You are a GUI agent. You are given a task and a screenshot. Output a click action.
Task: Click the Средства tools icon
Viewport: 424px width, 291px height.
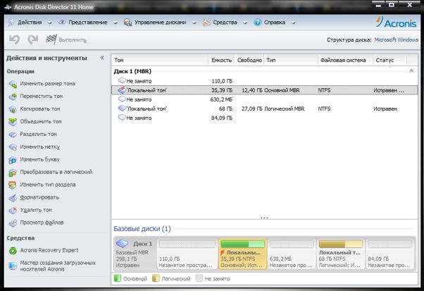tap(206, 23)
